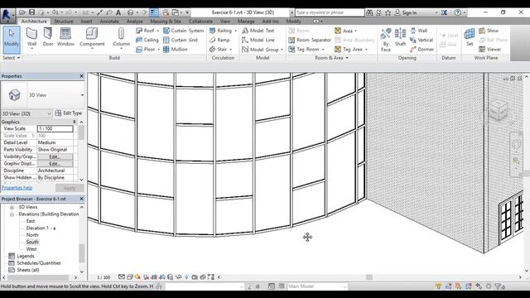Open the Annotate tab
The width and height of the screenshot is (530, 298).
[x=109, y=22]
